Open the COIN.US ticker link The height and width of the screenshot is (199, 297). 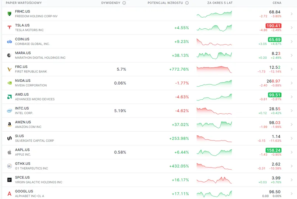point(22,39)
